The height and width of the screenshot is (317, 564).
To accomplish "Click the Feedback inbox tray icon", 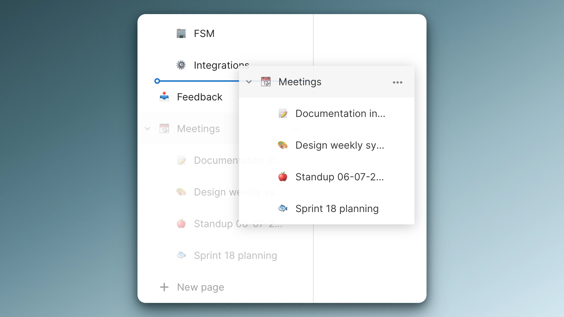I will point(164,96).
